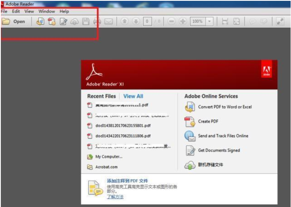Open the File menu
Screen dimensions: 291x207
tap(4, 11)
